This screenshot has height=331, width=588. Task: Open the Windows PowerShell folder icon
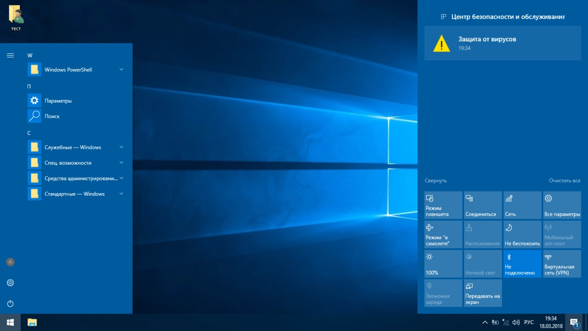click(x=34, y=69)
